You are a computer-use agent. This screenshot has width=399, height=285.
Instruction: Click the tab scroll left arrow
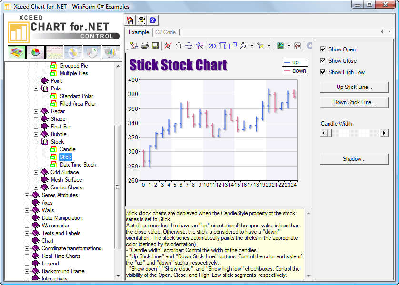point(382,32)
